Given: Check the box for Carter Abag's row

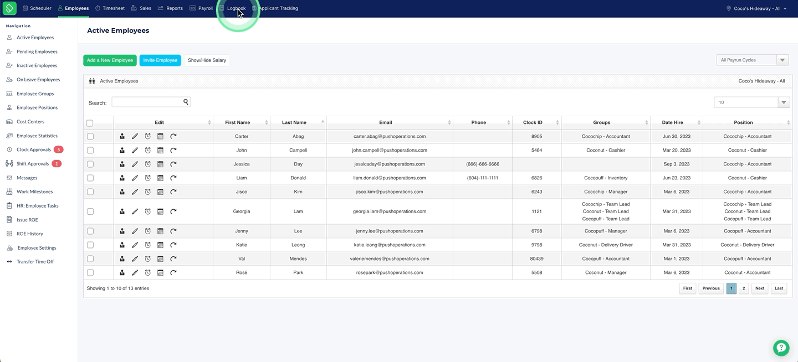Looking at the screenshot, I should point(90,136).
